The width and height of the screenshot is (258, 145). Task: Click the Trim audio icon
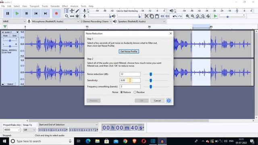tap(162, 16)
